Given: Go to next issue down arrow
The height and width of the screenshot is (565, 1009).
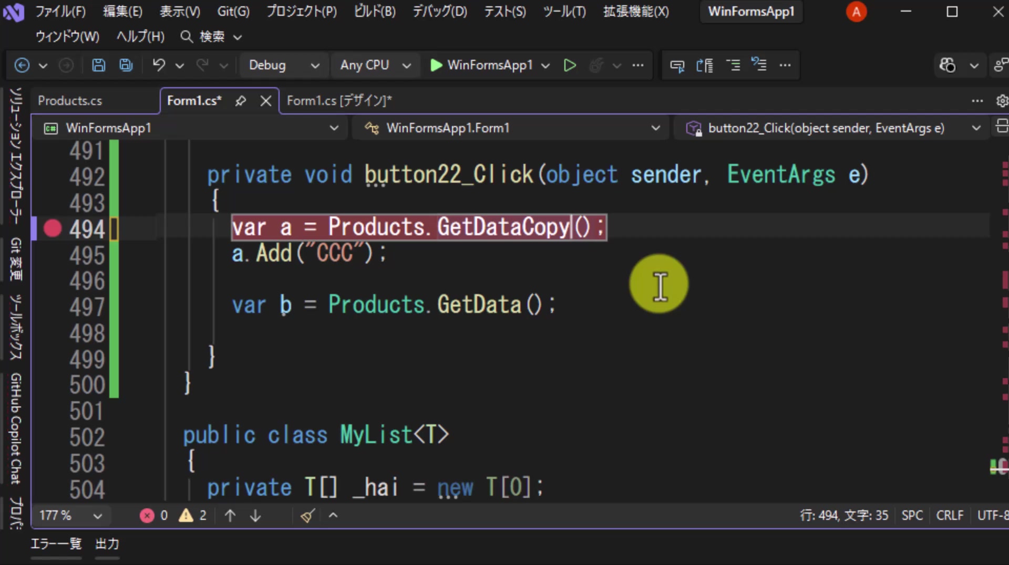Looking at the screenshot, I should 255,516.
